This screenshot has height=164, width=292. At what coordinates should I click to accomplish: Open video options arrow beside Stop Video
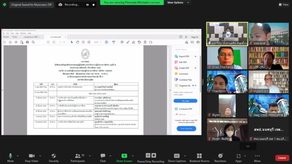pos(40,156)
